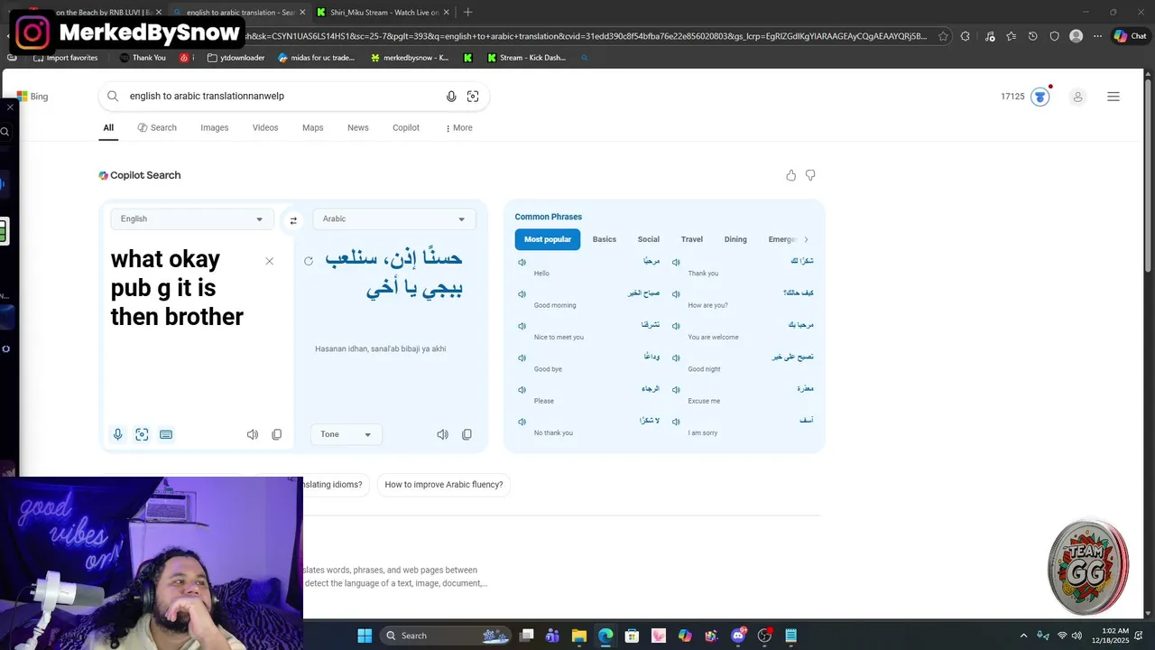Open a new browser tab
Screen dimensions: 1155x650
tap(467, 13)
